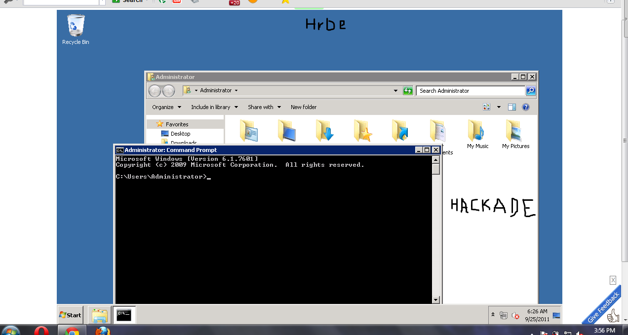Open address bar history dropdown arrow
The width and height of the screenshot is (628, 335).
pos(395,91)
